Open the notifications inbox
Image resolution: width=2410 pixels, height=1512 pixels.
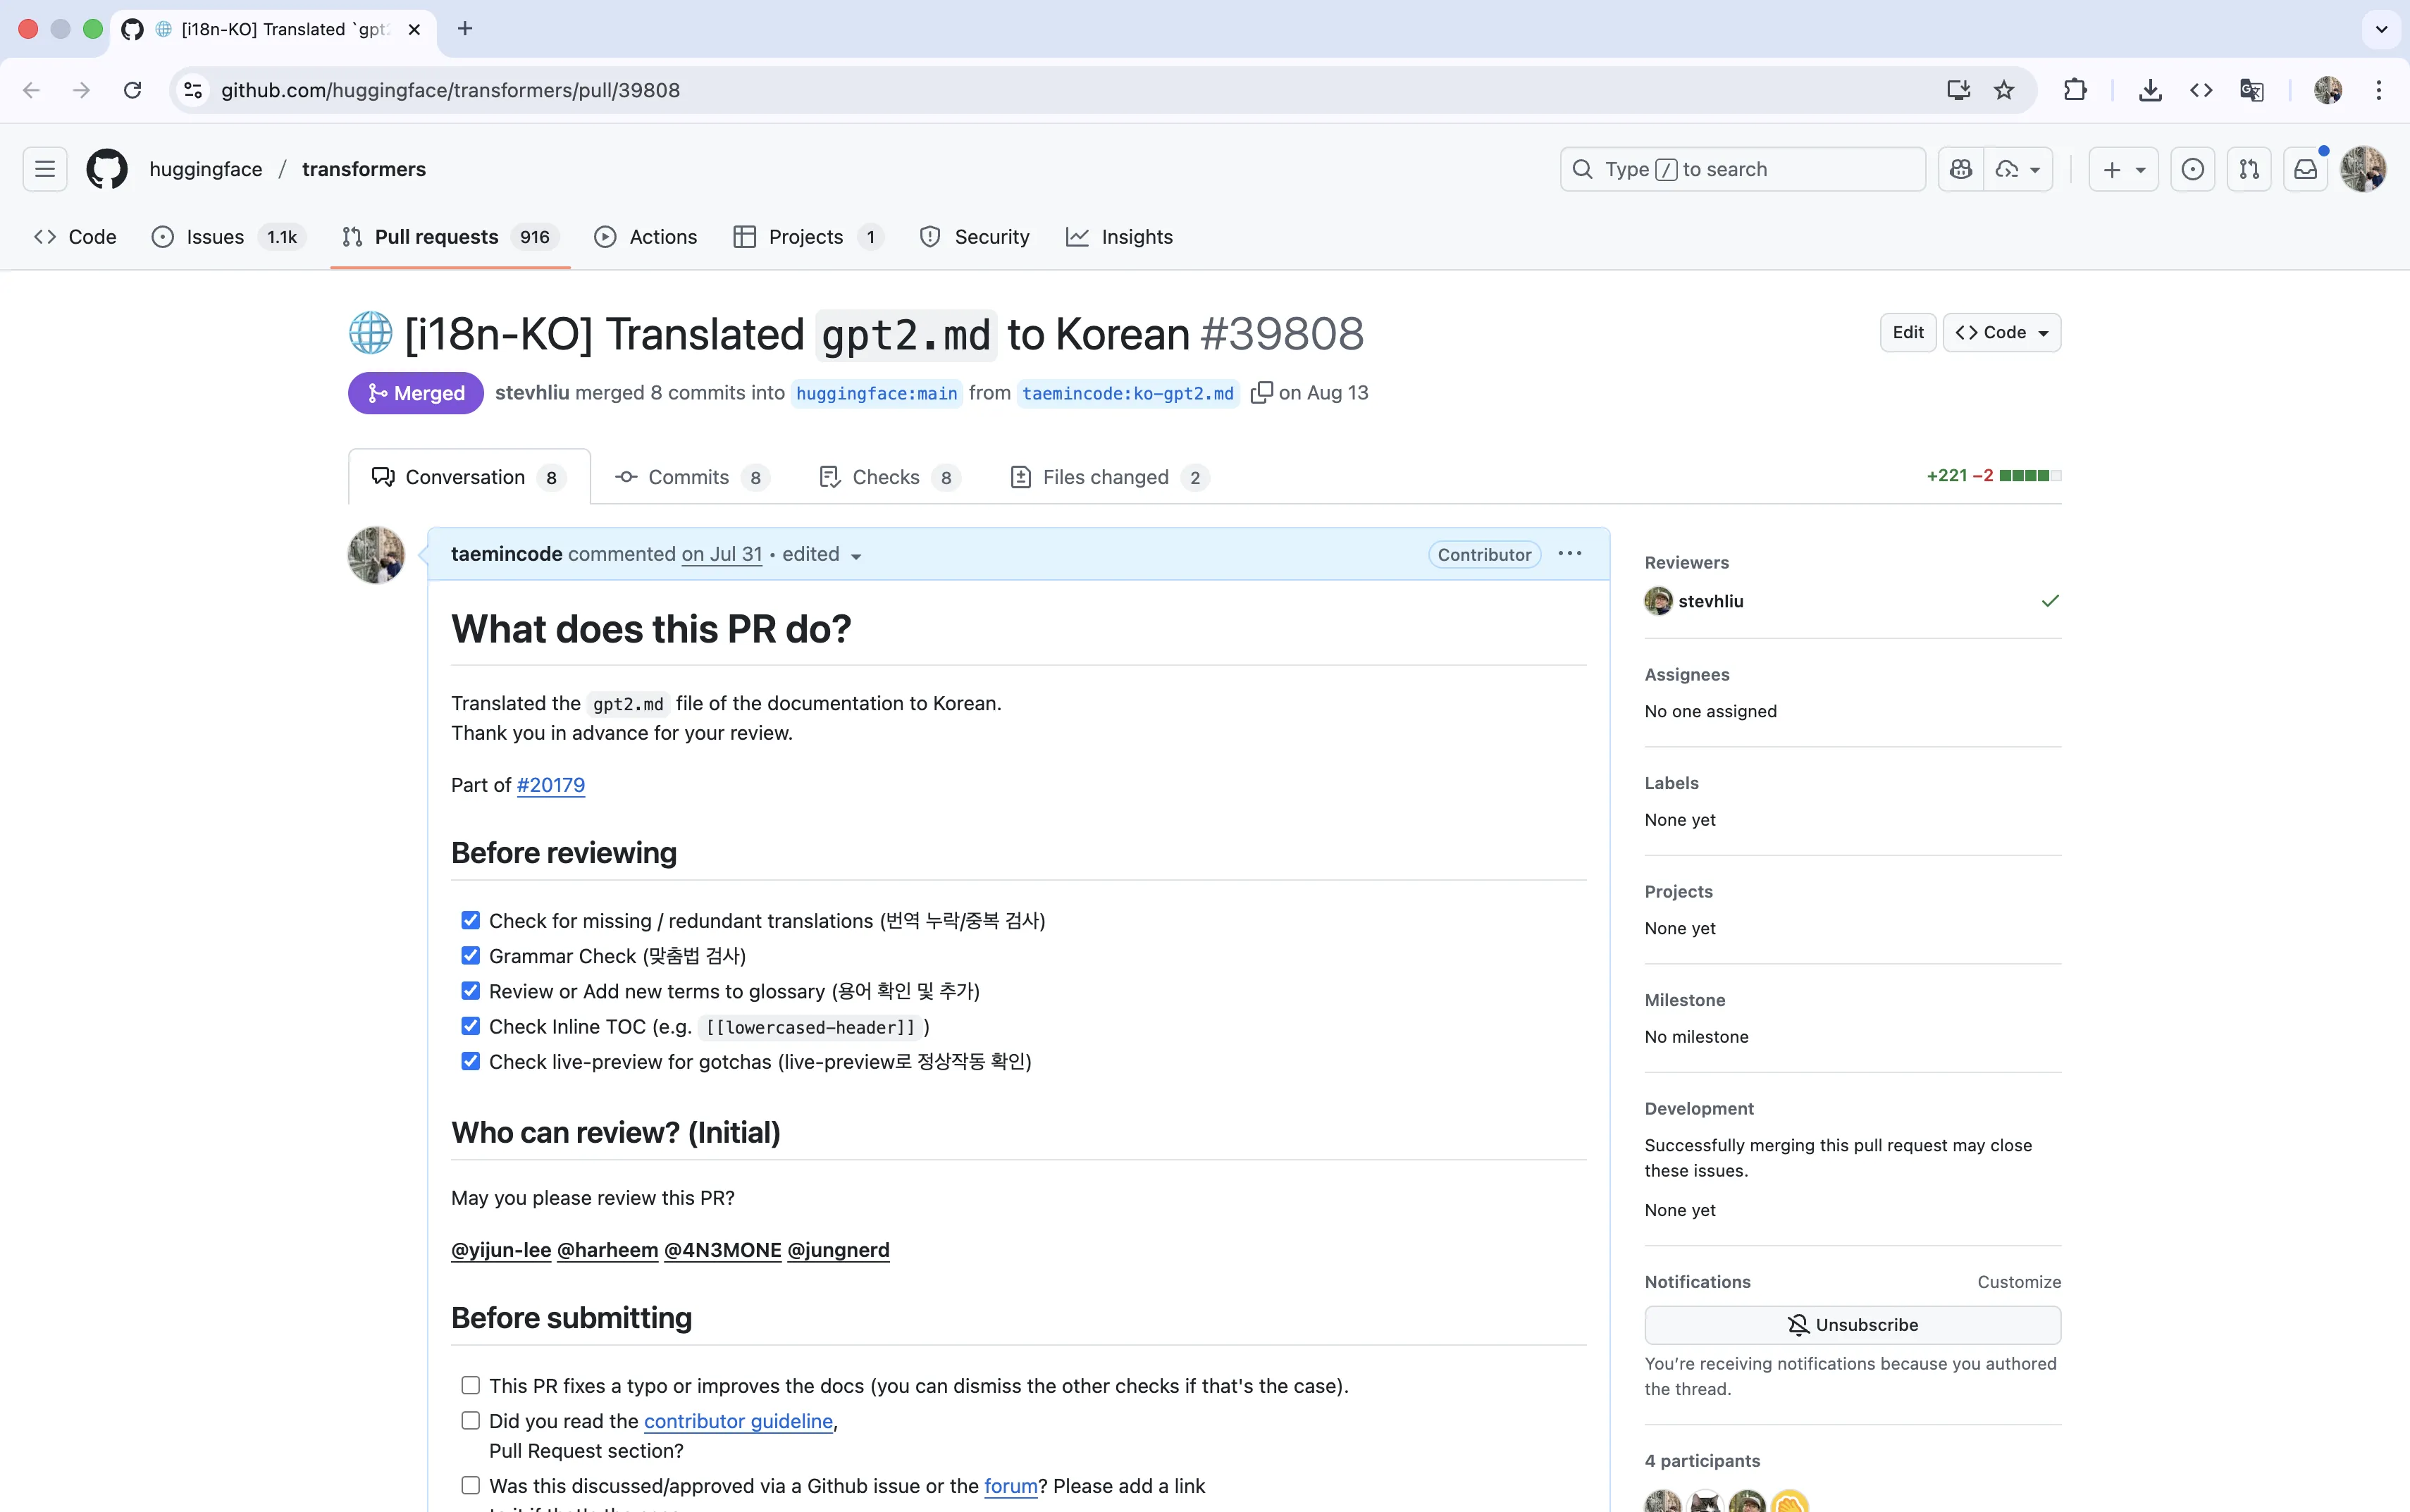click(2305, 168)
